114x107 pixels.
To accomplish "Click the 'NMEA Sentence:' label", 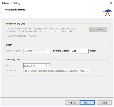I will point(14,51).
